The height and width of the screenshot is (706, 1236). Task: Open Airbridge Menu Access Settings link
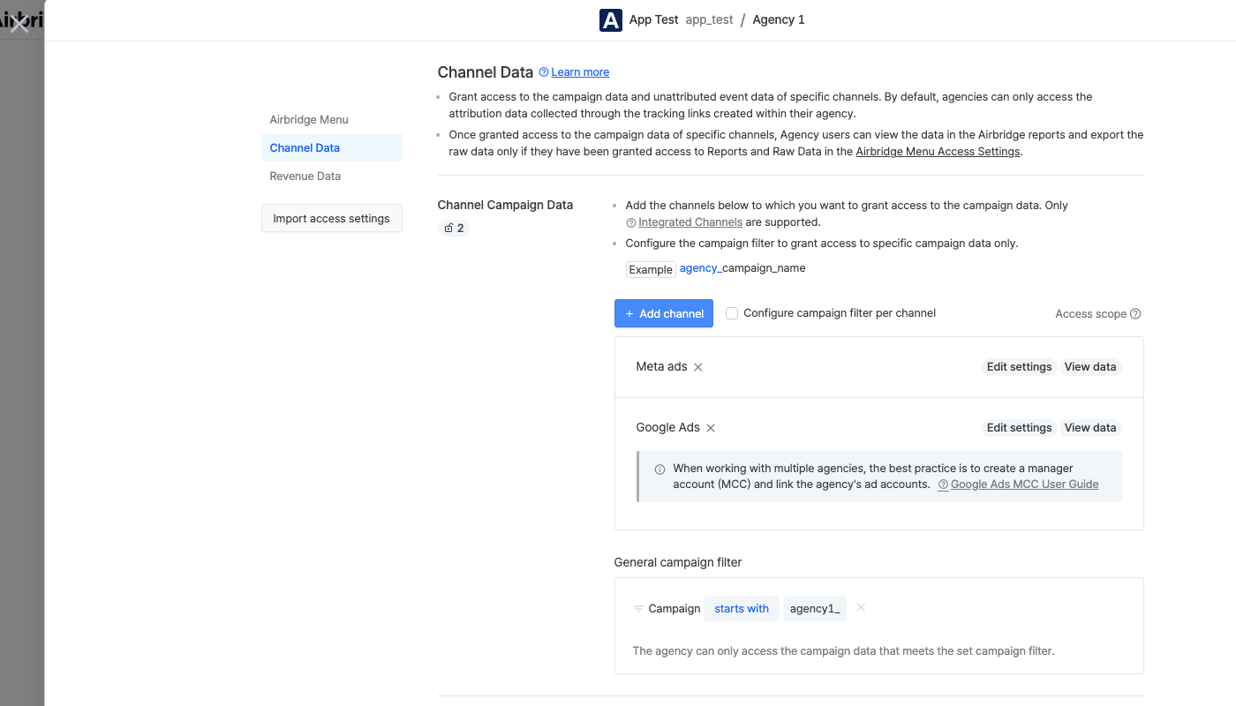coord(938,152)
